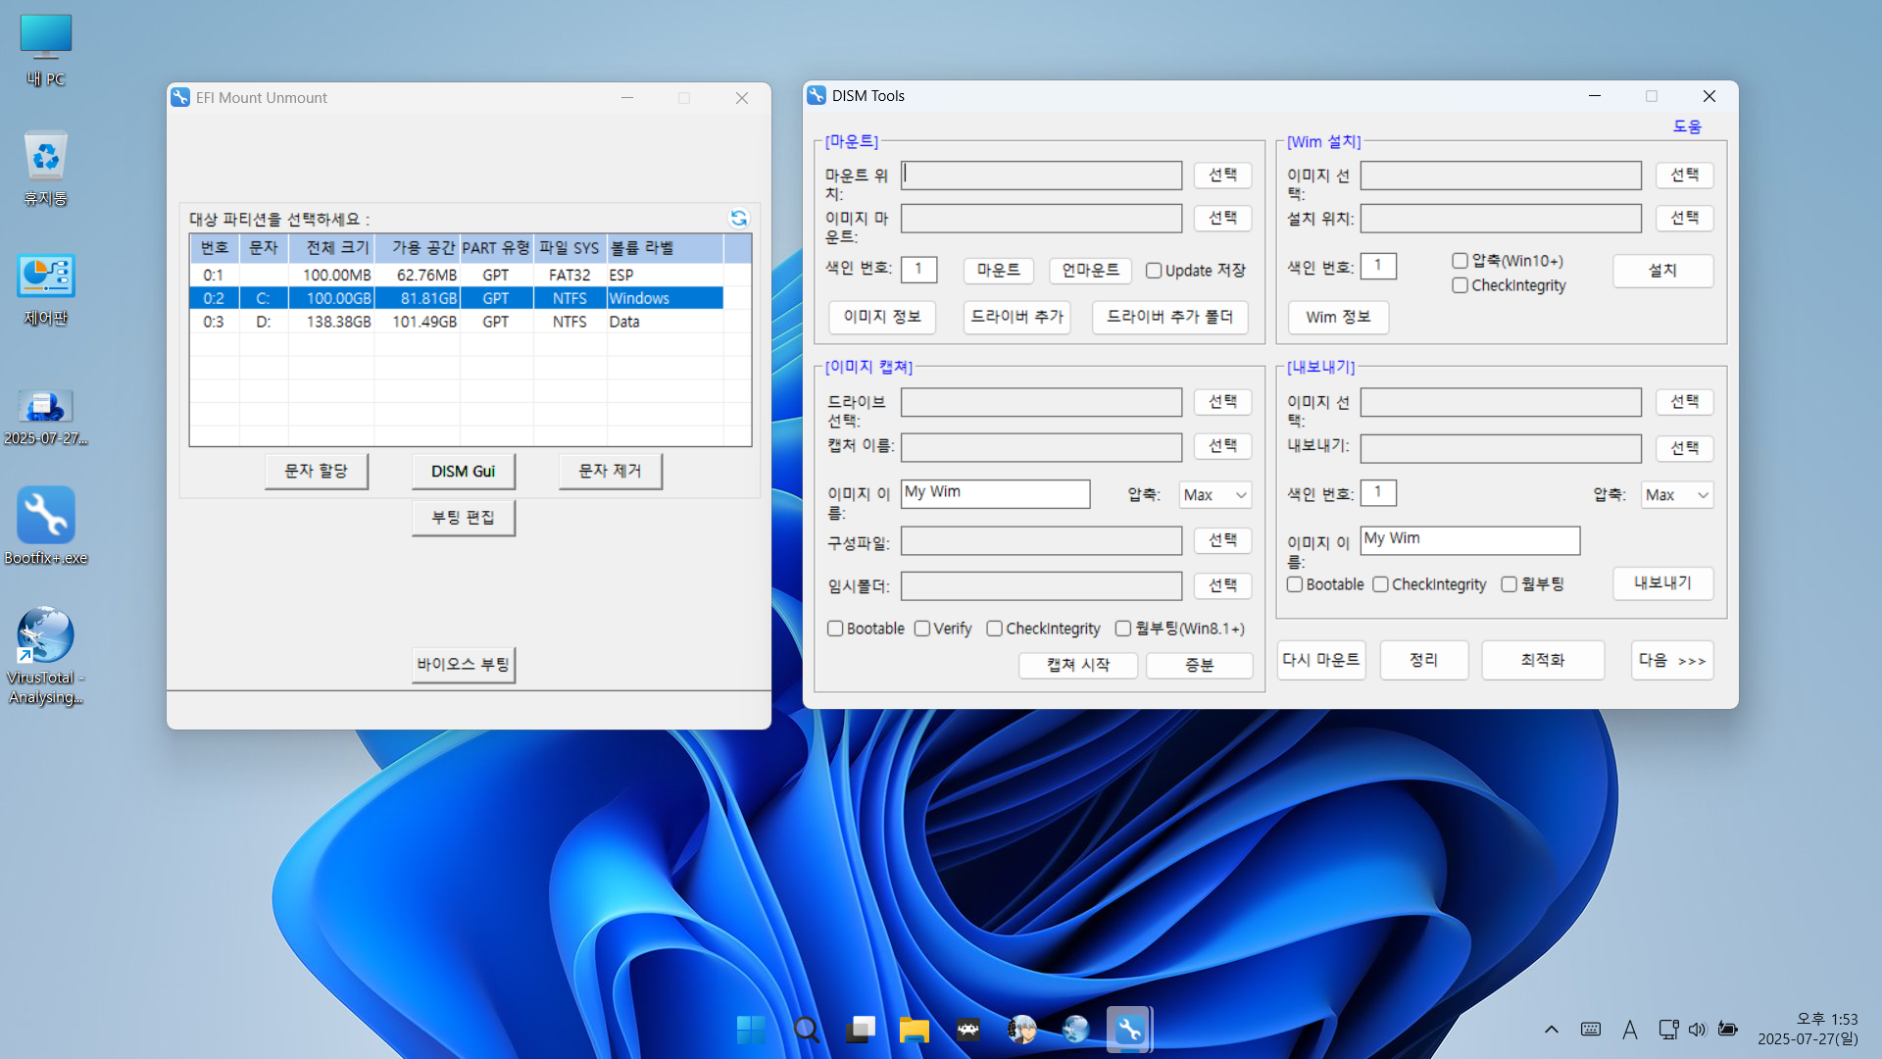
Task: Click the refresh partition list icon
Action: pos(739,218)
